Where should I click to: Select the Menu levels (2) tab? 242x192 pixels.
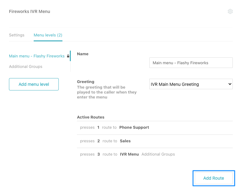point(48,35)
